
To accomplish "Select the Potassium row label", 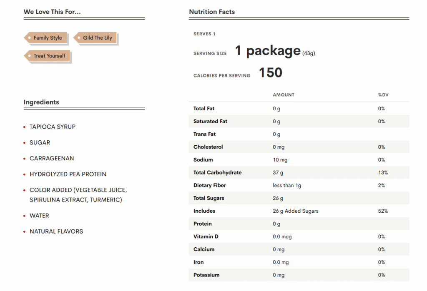I will coord(206,275).
